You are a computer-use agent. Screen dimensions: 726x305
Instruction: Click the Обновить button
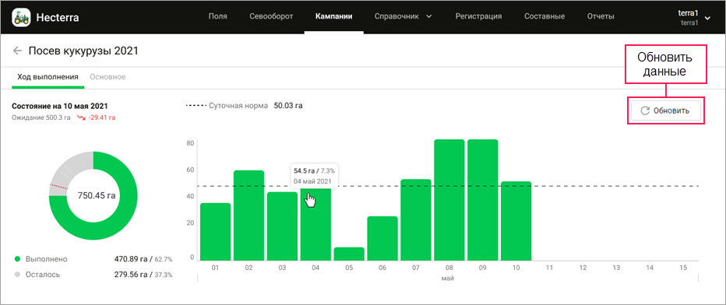click(x=666, y=110)
